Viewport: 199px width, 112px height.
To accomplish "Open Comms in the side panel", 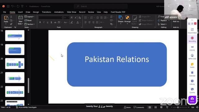I will coord(192,91).
